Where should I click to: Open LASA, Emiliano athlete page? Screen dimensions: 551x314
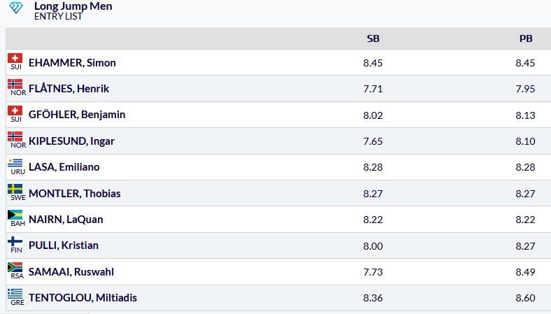[x=64, y=167]
